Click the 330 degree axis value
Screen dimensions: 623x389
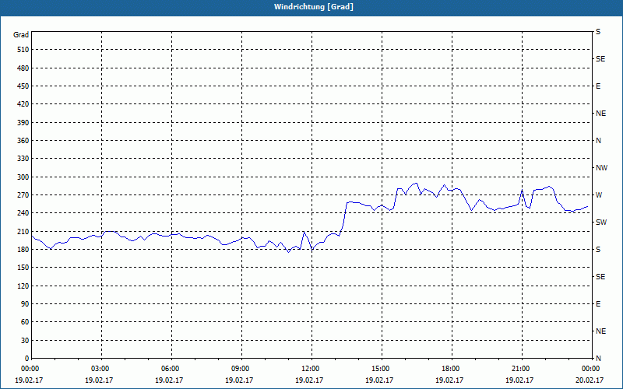(x=23, y=159)
